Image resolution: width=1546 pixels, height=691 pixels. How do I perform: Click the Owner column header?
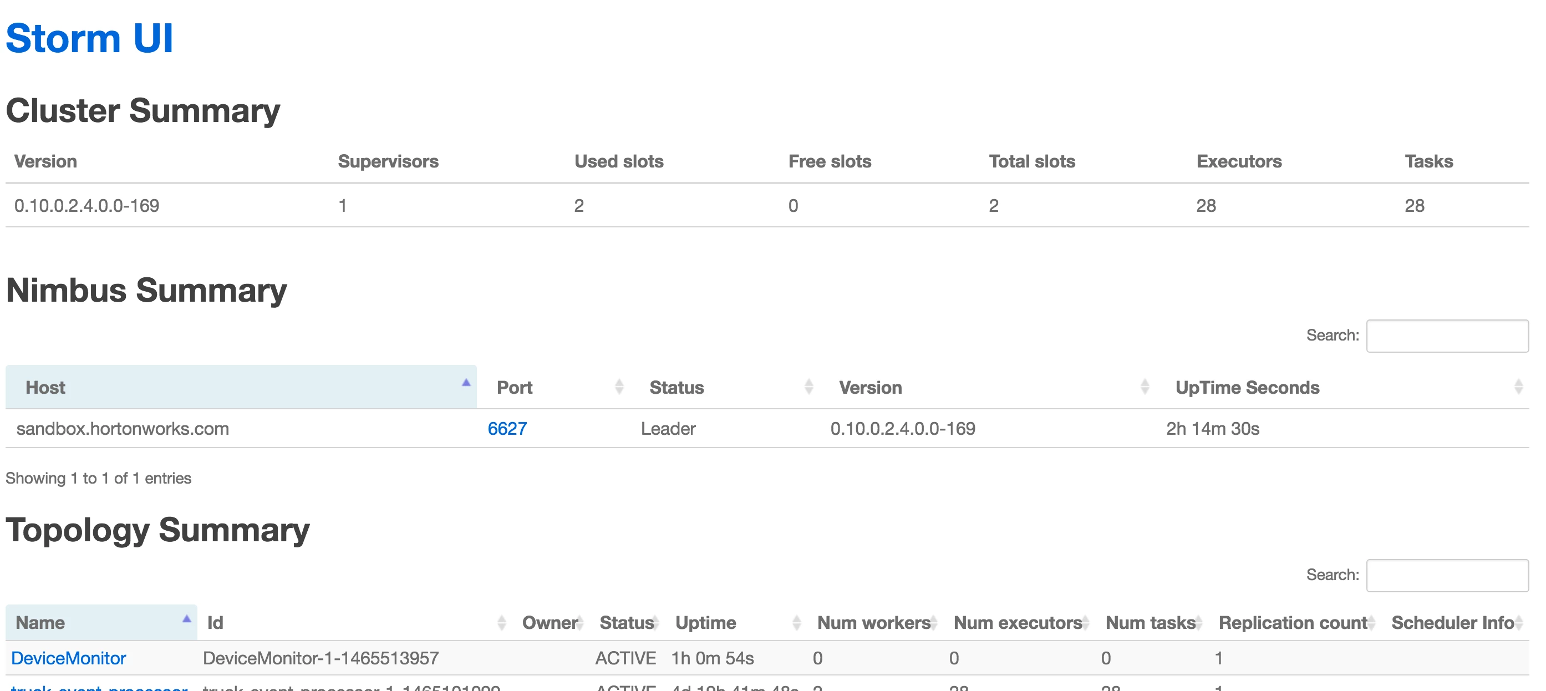pyautogui.click(x=550, y=623)
